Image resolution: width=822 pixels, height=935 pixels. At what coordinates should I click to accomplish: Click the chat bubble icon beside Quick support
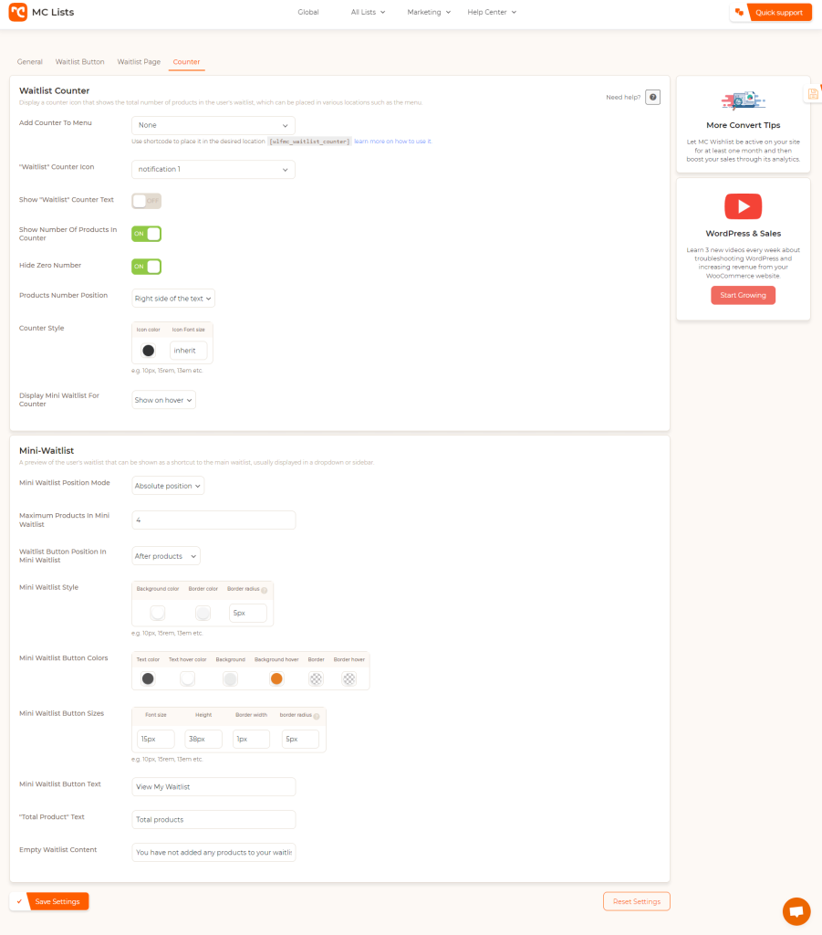[x=739, y=12]
